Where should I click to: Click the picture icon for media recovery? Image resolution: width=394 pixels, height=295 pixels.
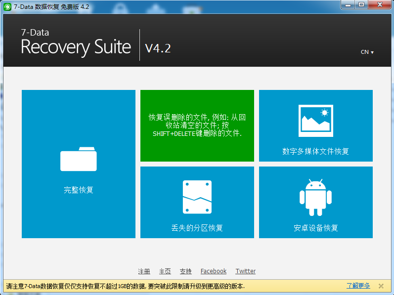(315, 121)
